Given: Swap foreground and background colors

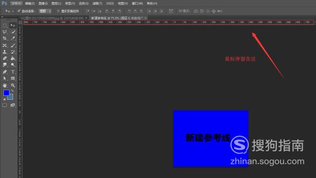Looking at the screenshot, I should [x=12, y=91].
